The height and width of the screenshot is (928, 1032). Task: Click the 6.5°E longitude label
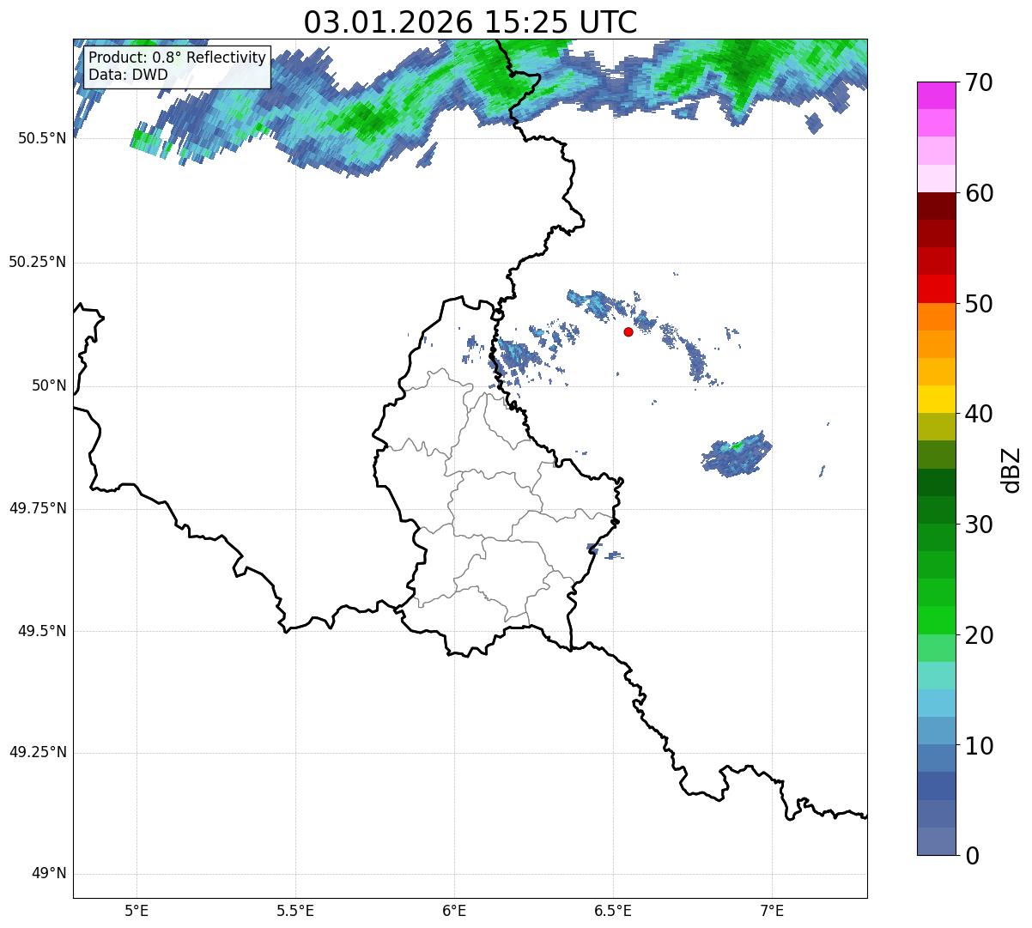613,910
